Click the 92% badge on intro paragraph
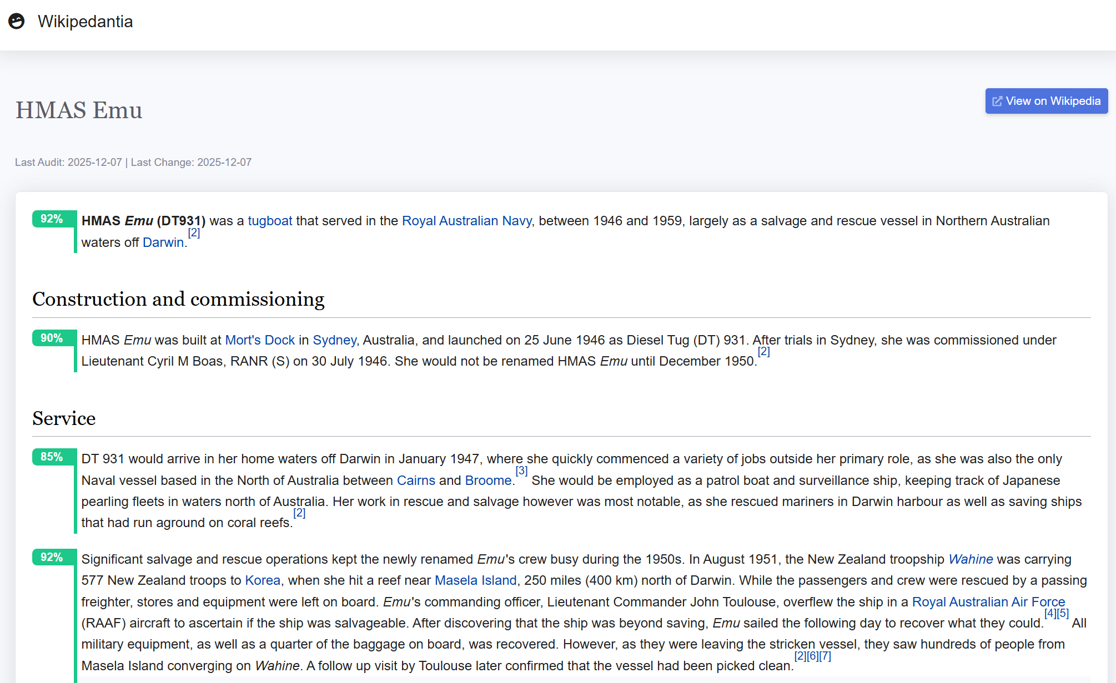 tap(52, 219)
